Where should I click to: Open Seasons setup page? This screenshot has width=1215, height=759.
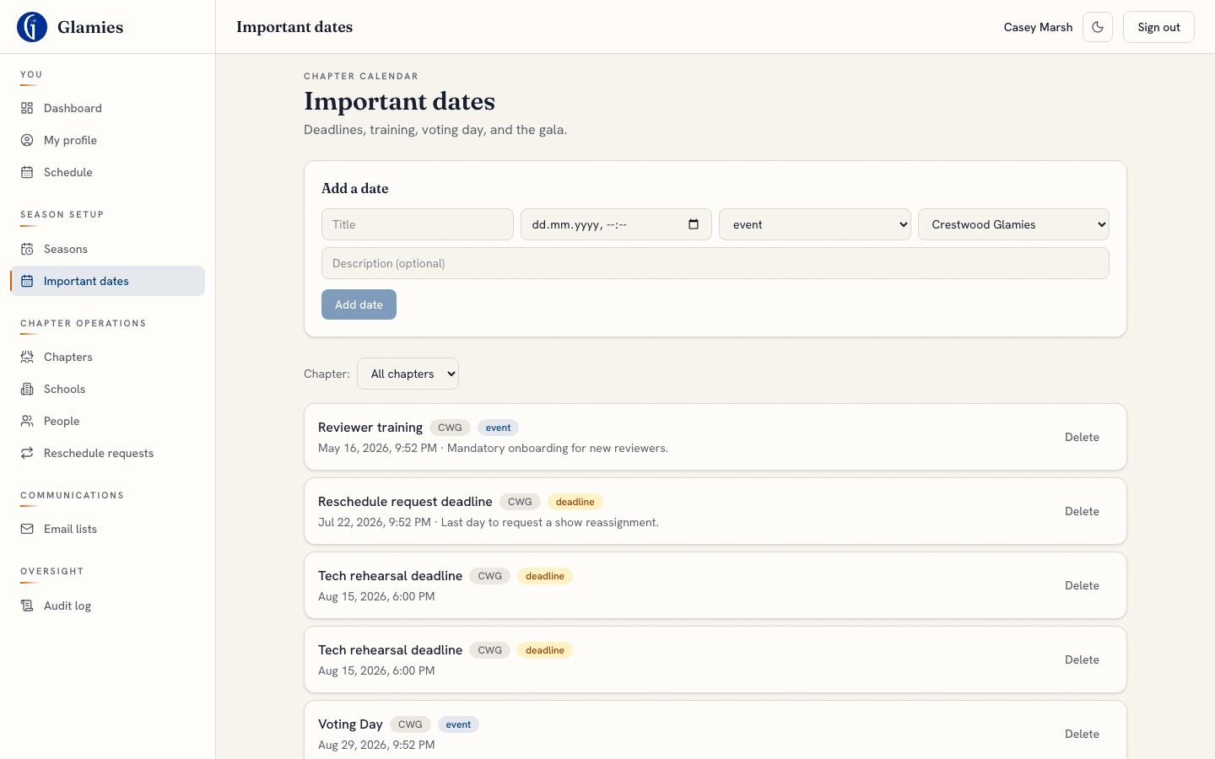pyautogui.click(x=107, y=249)
